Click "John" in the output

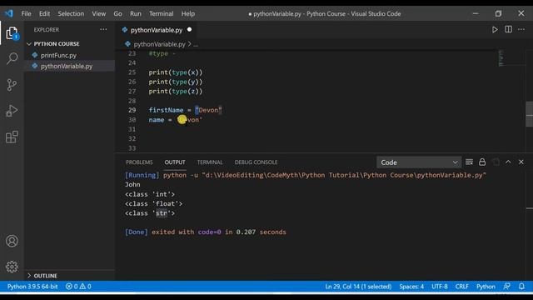tap(132, 184)
